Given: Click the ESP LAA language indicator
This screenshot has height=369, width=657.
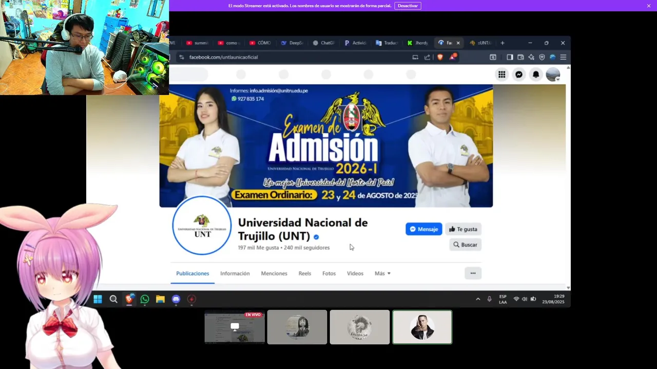Looking at the screenshot, I should coord(503,299).
